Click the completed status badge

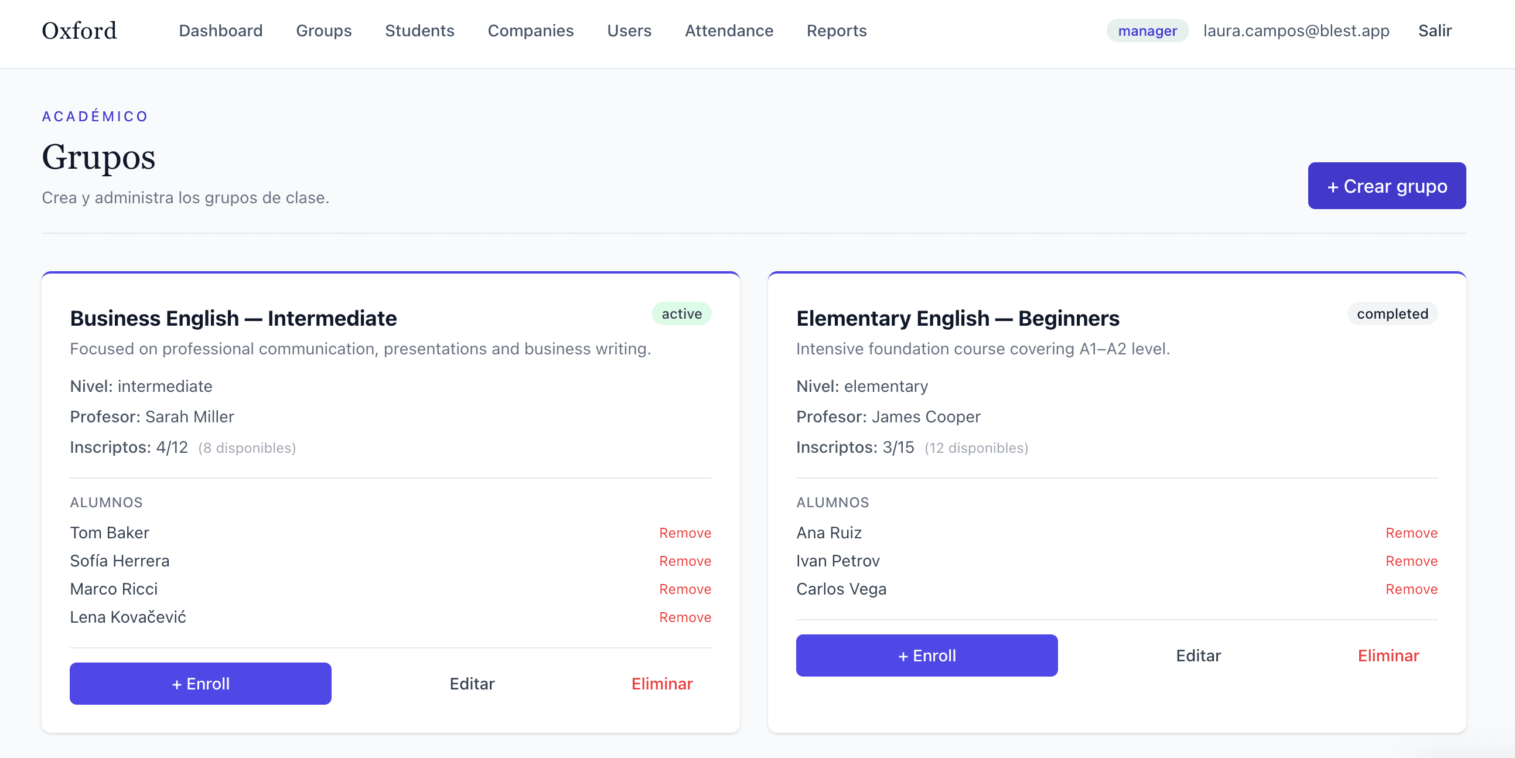pyautogui.click(x=1391, y=313)
